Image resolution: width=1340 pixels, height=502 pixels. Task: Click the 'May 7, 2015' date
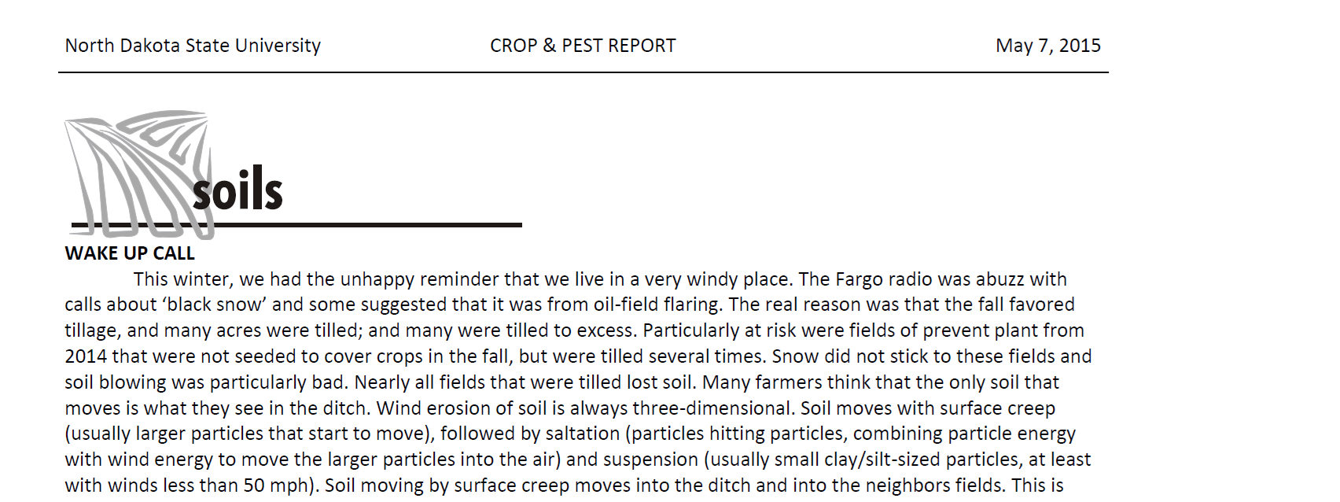tap(1048, 46)
